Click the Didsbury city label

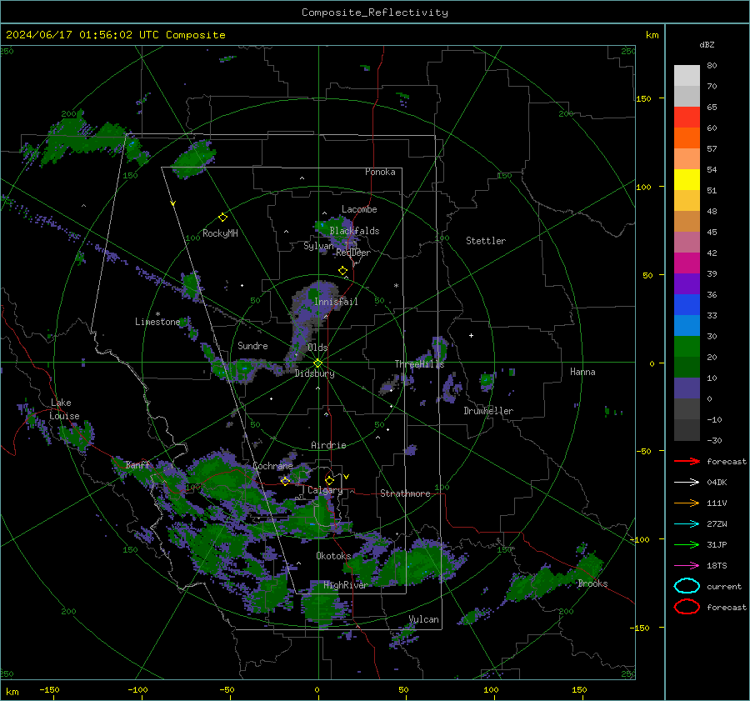point(315,373)
